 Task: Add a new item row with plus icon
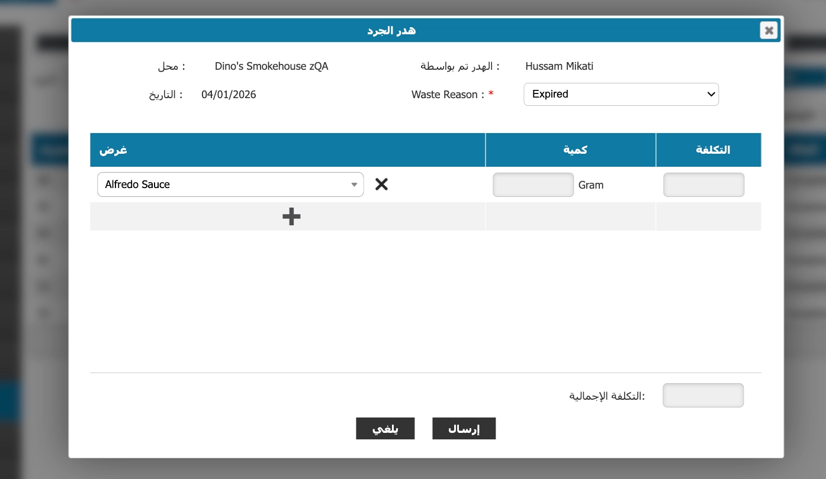click(x=291, y=217)
